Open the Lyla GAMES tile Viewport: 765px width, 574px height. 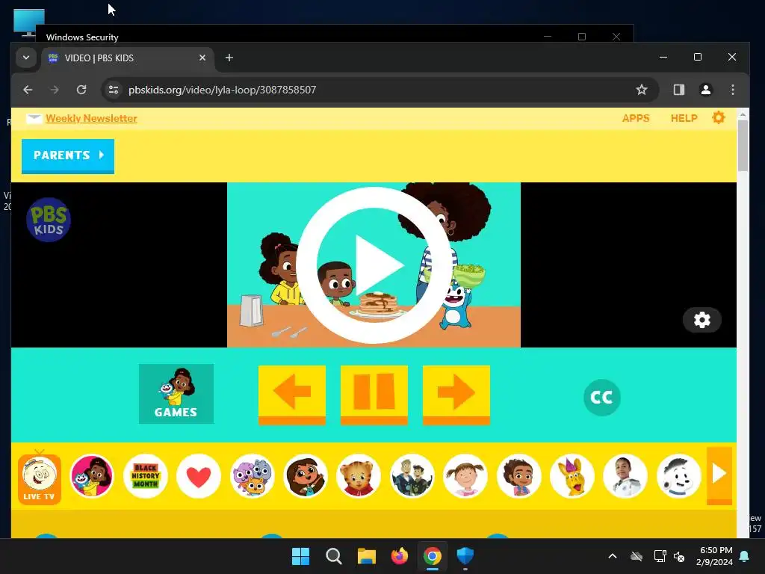pos(176,394)
